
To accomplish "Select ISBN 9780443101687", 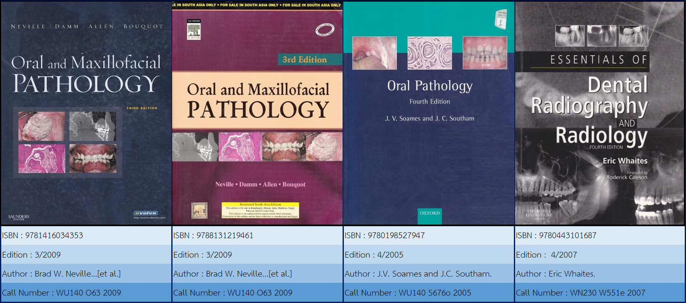I will (x=600, y=235).
